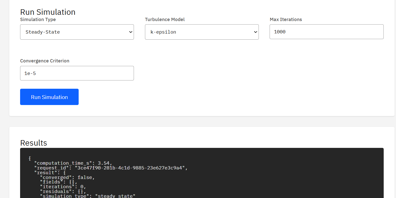Focus the Max Iterations input field

[326, 32]
